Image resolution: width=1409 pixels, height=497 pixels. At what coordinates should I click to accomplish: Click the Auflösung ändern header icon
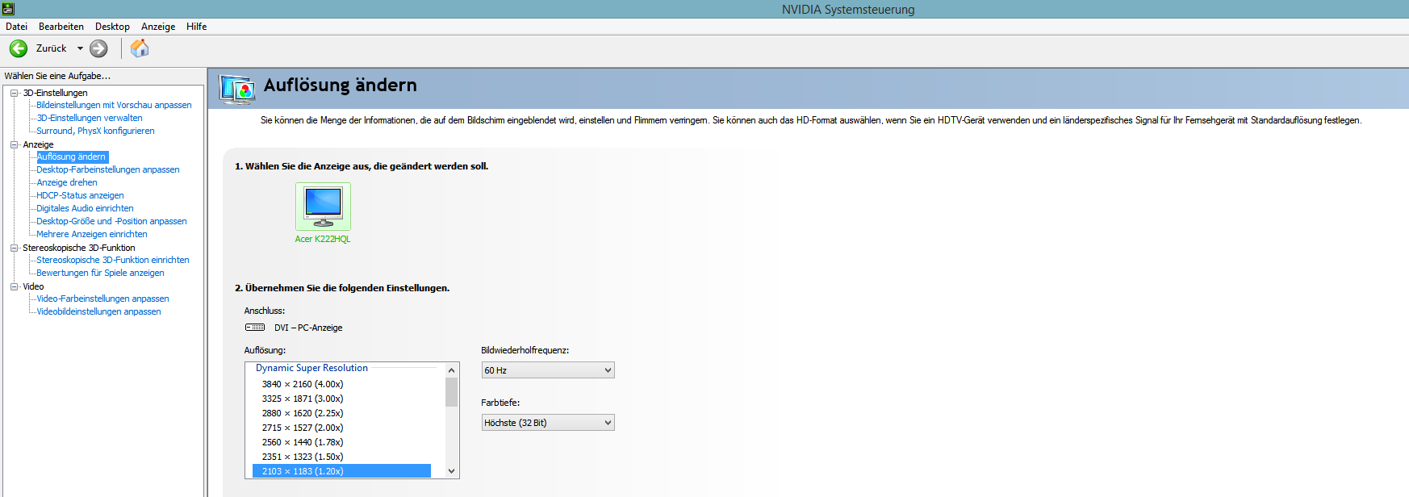point(237,89)
